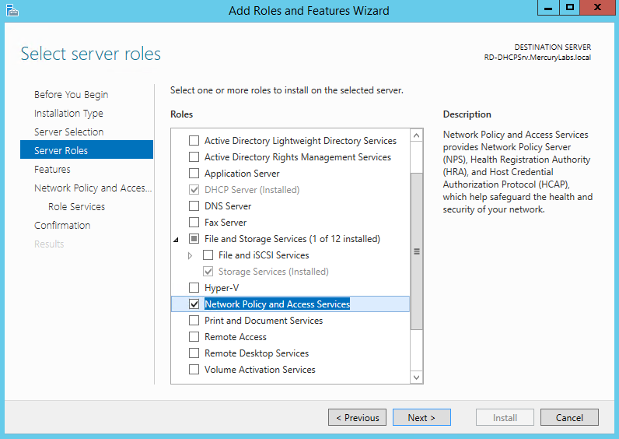Select Installation Type in left navigation

68,114
